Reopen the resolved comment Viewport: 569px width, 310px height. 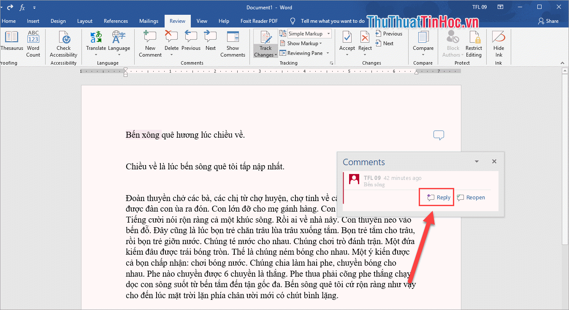pyautogui.click(x=471, y=197)
